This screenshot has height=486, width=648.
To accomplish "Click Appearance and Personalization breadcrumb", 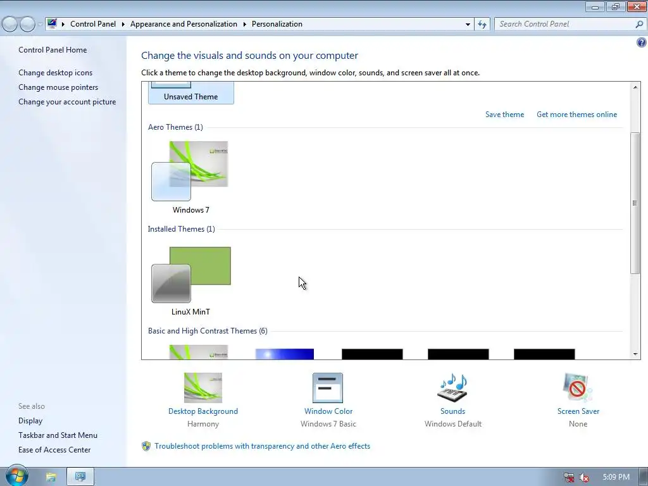I will click(184, 24).
